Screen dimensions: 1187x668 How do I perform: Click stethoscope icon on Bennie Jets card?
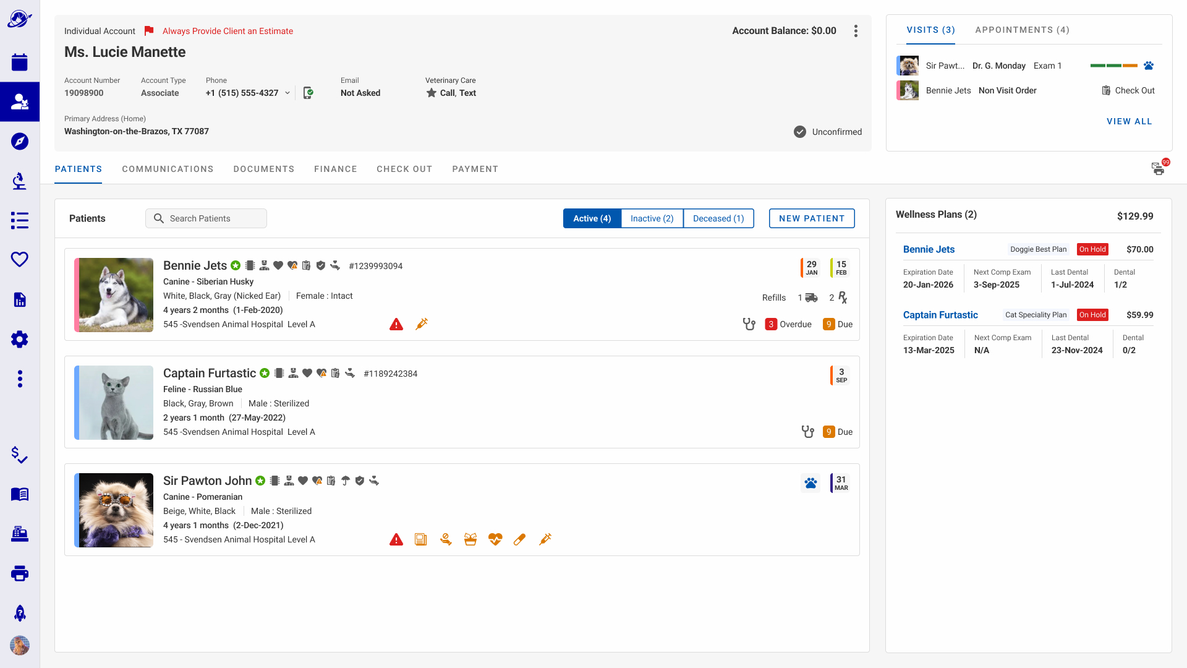point(749,324)
